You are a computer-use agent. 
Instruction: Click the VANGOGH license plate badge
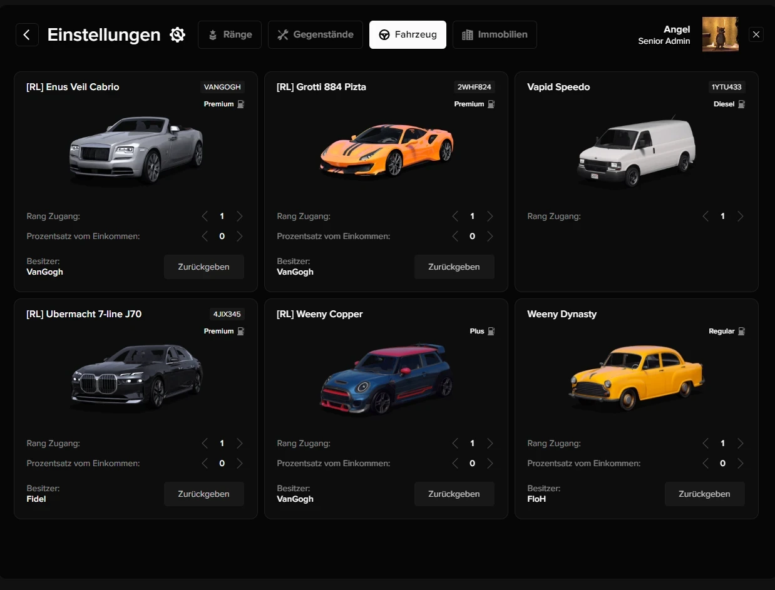tap(222, 87)
